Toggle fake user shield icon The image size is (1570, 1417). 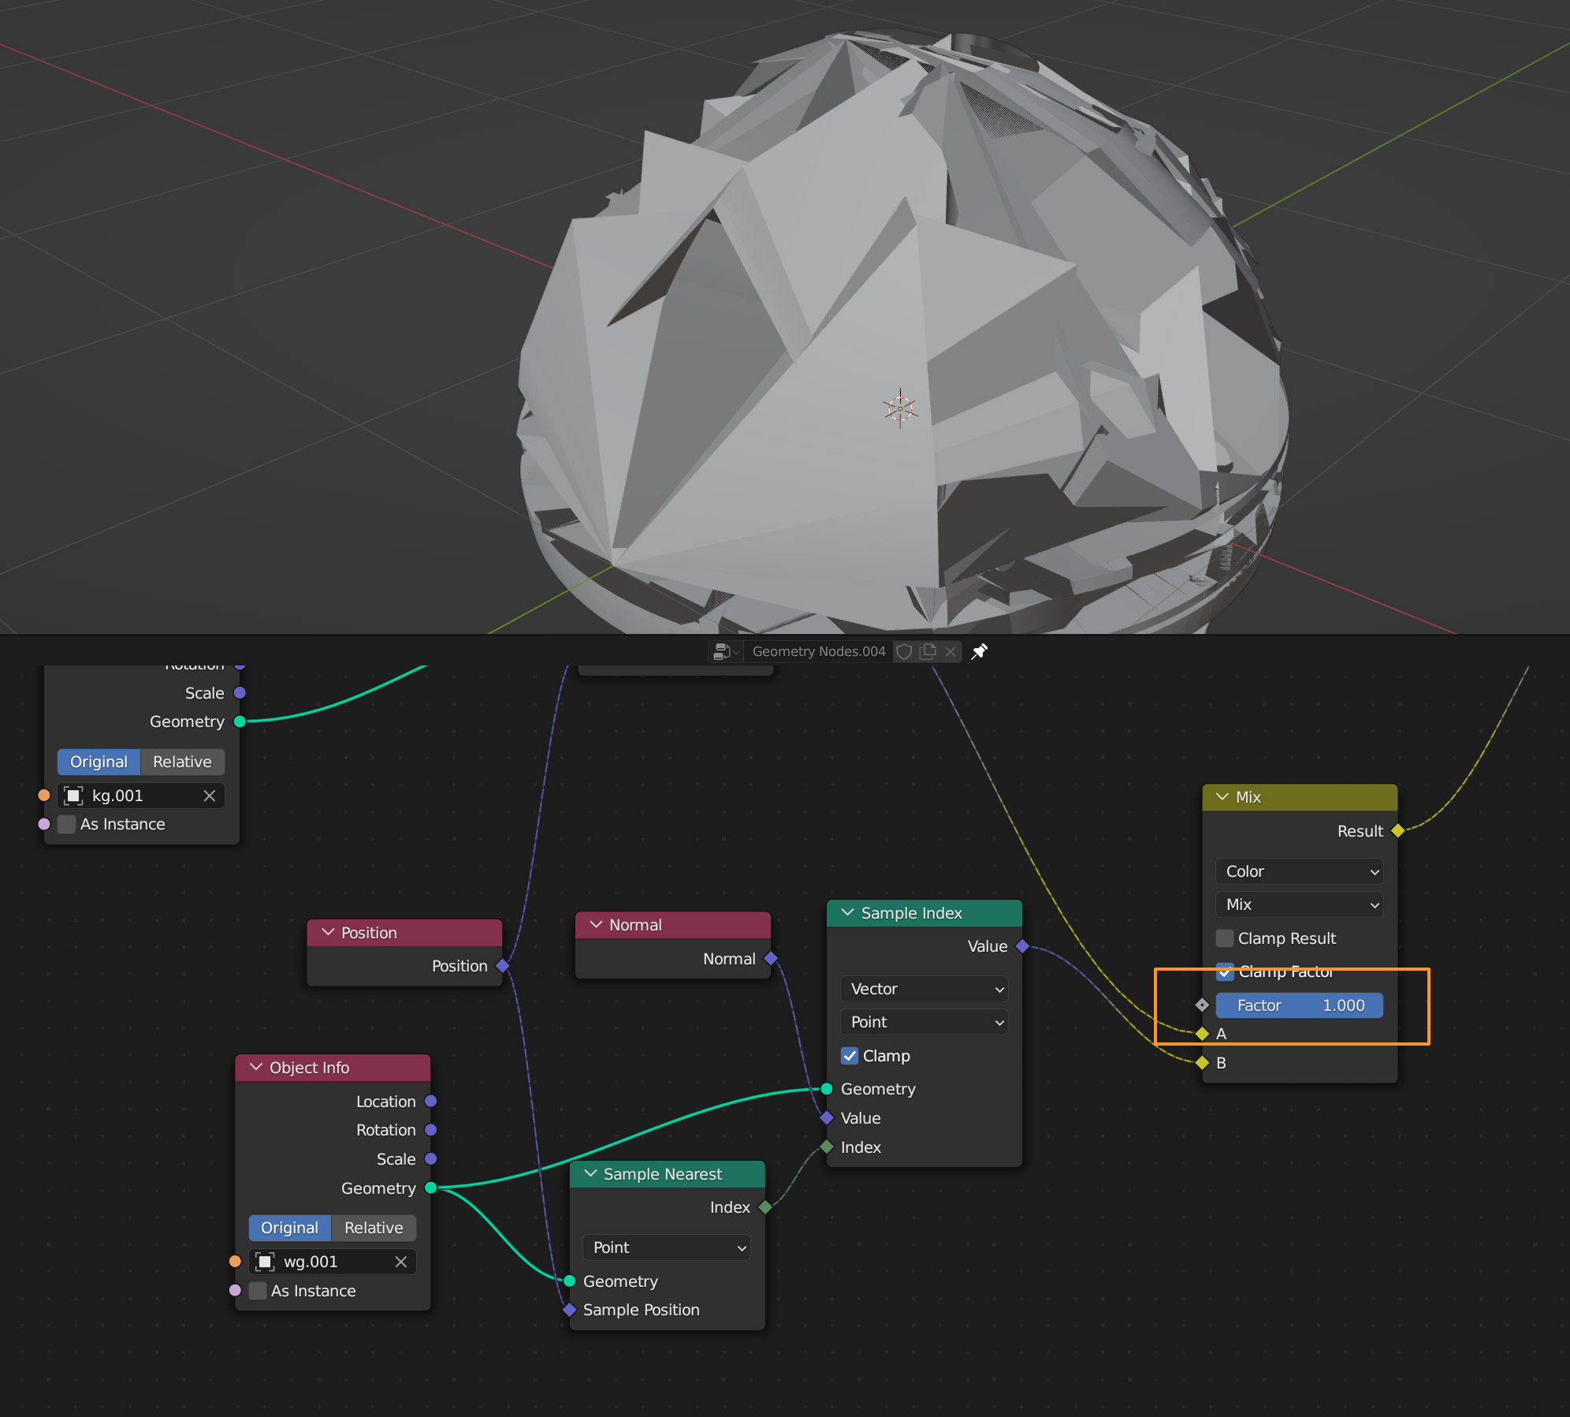[x=905, y=651]
